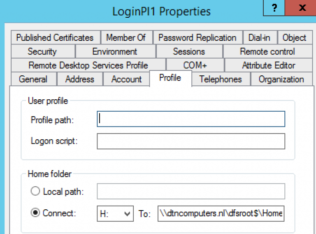Image resolution: width=316 pixels, height=234 pixels.
Task: Open the Security tab
Action: coord(42,51)
